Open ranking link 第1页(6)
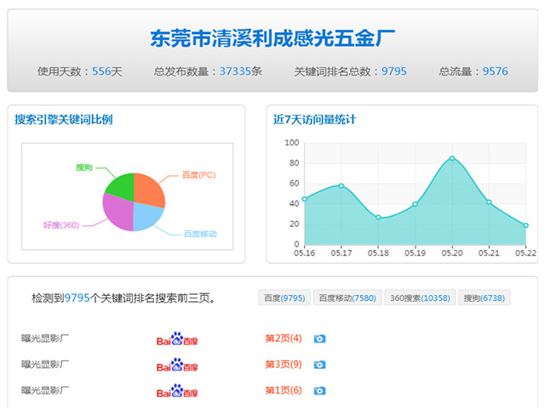Viewport: 545px width, 408px height. [284, 391]
